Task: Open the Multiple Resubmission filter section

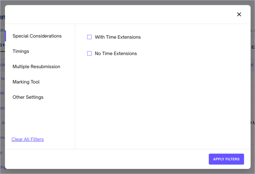Action: [x=36, y=66]
